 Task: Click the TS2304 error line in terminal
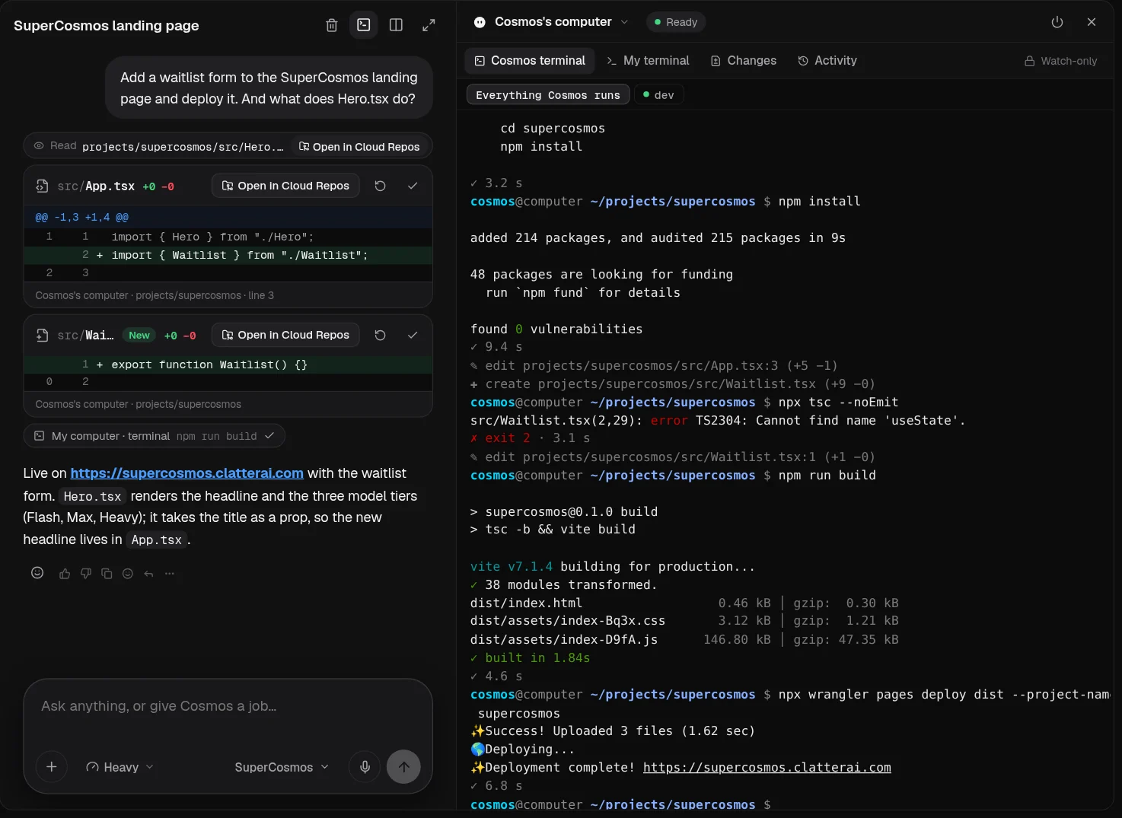pyautogui.click(x=718, y=421)
